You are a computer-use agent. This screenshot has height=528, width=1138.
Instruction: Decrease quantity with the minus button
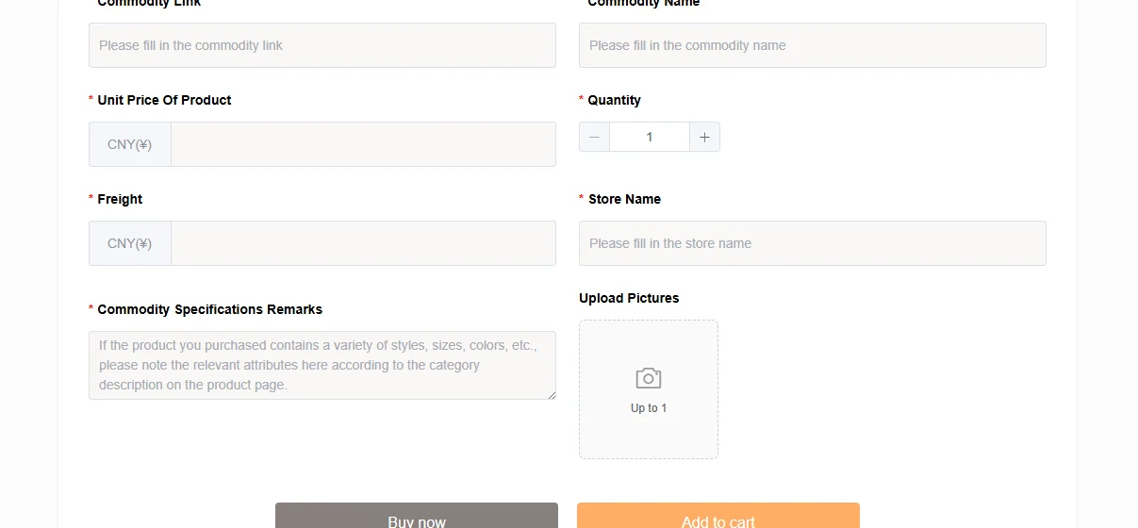tap(594, 137)
